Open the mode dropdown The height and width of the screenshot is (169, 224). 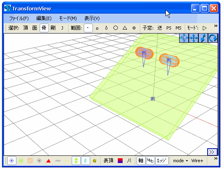(x=181, y=161)
